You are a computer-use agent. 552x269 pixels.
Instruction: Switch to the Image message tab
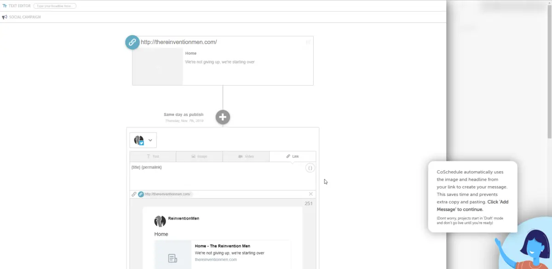point(199,156)
